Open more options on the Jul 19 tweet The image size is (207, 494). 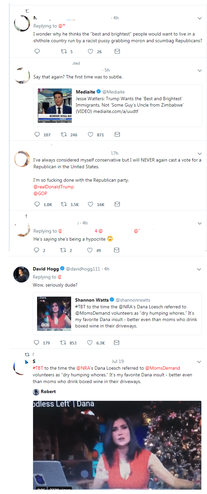[199, 362]
